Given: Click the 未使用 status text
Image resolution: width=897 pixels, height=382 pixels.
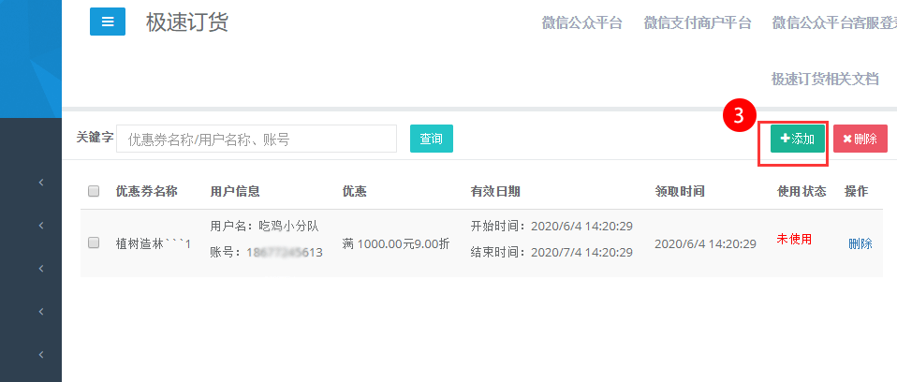Looking at the screenshot, I should click(794, 239).
